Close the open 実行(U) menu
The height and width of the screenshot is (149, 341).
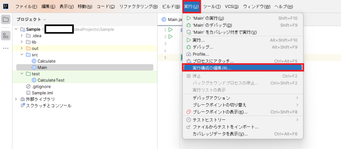point(191,7)
